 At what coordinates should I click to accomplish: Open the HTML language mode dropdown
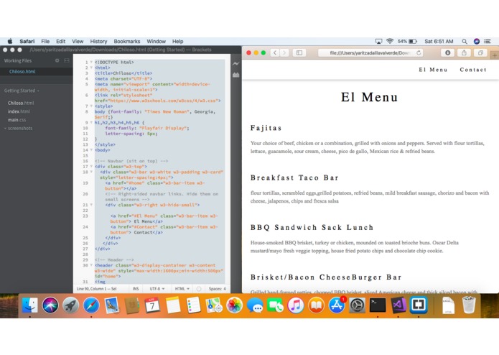coord(182,289)
